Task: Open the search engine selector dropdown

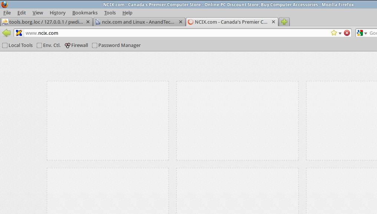Action: click(x=365, y=33)
